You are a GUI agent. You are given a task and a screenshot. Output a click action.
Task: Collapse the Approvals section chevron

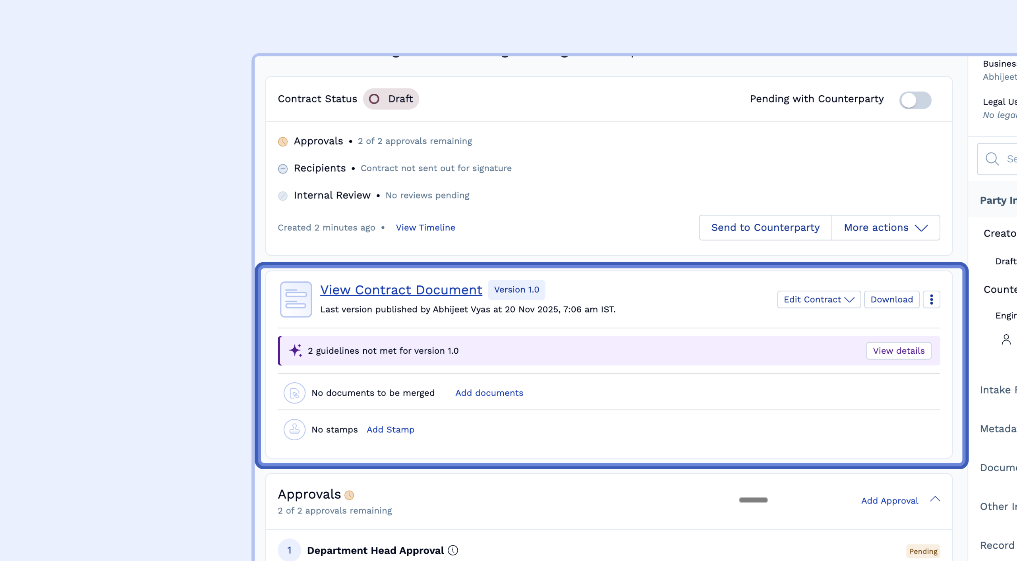(935, 499)
